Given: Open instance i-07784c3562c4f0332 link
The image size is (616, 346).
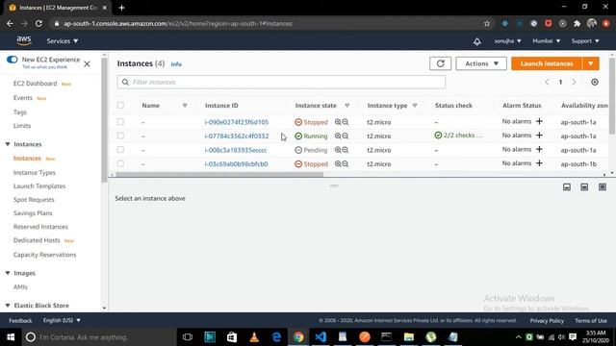Looking at the screenshot, I should (x=237, y=136).
